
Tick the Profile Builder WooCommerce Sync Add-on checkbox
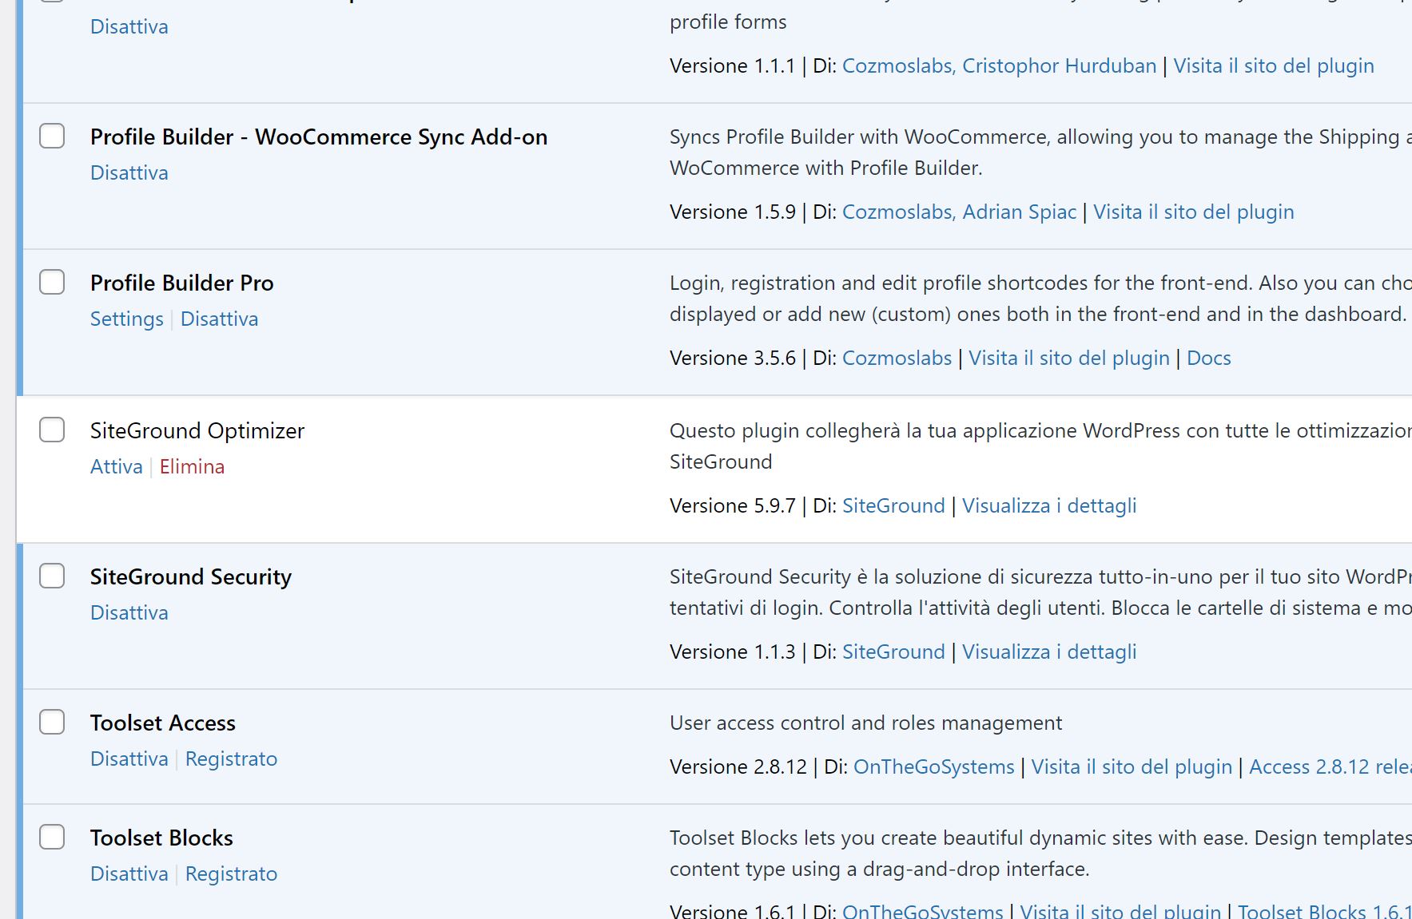[x=52, y=136]
